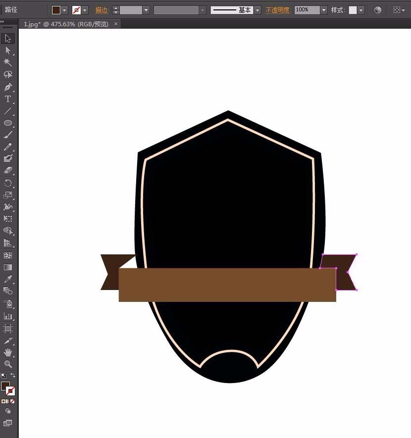Pick the Pen tool
Viewport: 411px width, 438px height.
[x=8, y=87]
